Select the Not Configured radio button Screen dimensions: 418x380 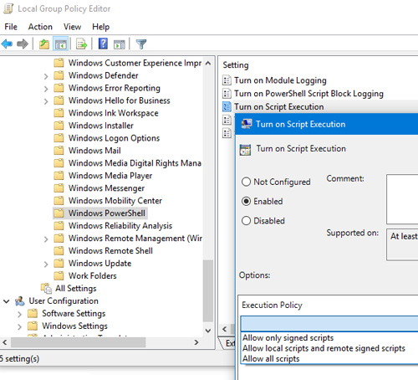tap(246, 182)
